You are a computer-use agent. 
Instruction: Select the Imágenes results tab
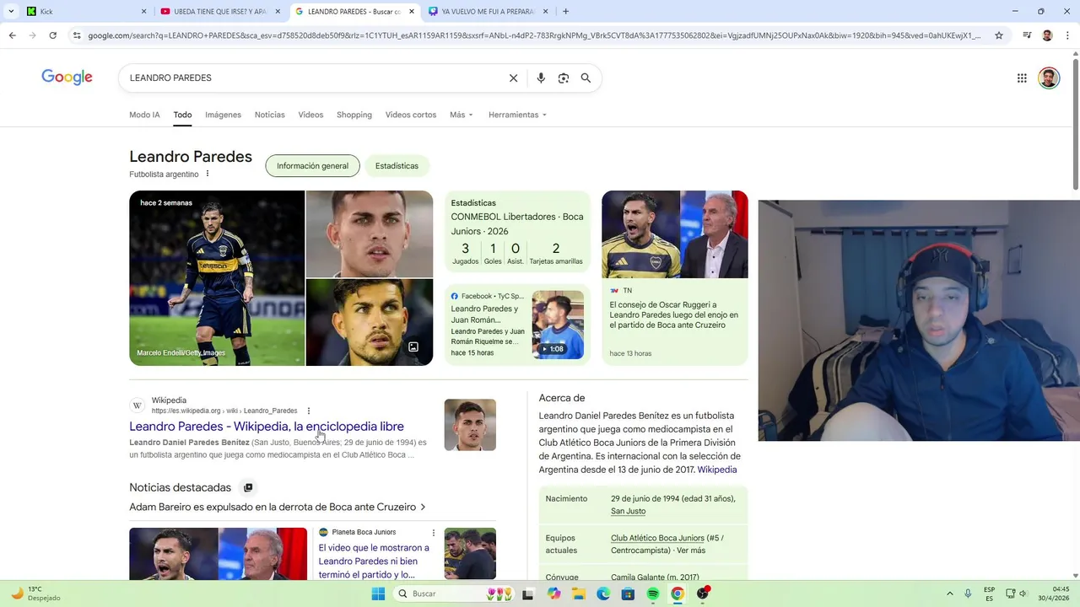pyautogui.click(x=223, y=115)
